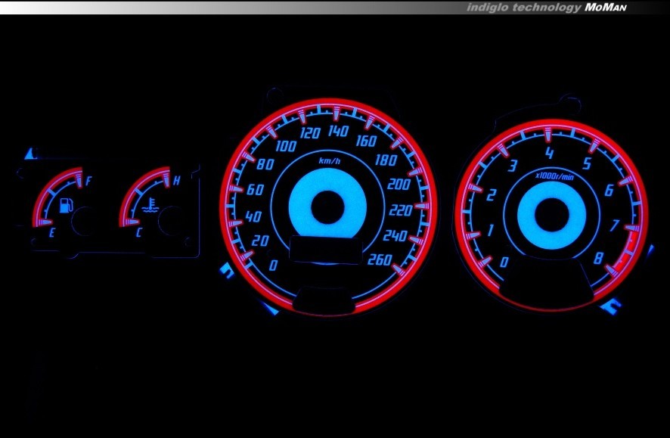Click the 200 mark on speedometer
The image size is (670, 438).
pyautogui.click(x=397, y=185)
